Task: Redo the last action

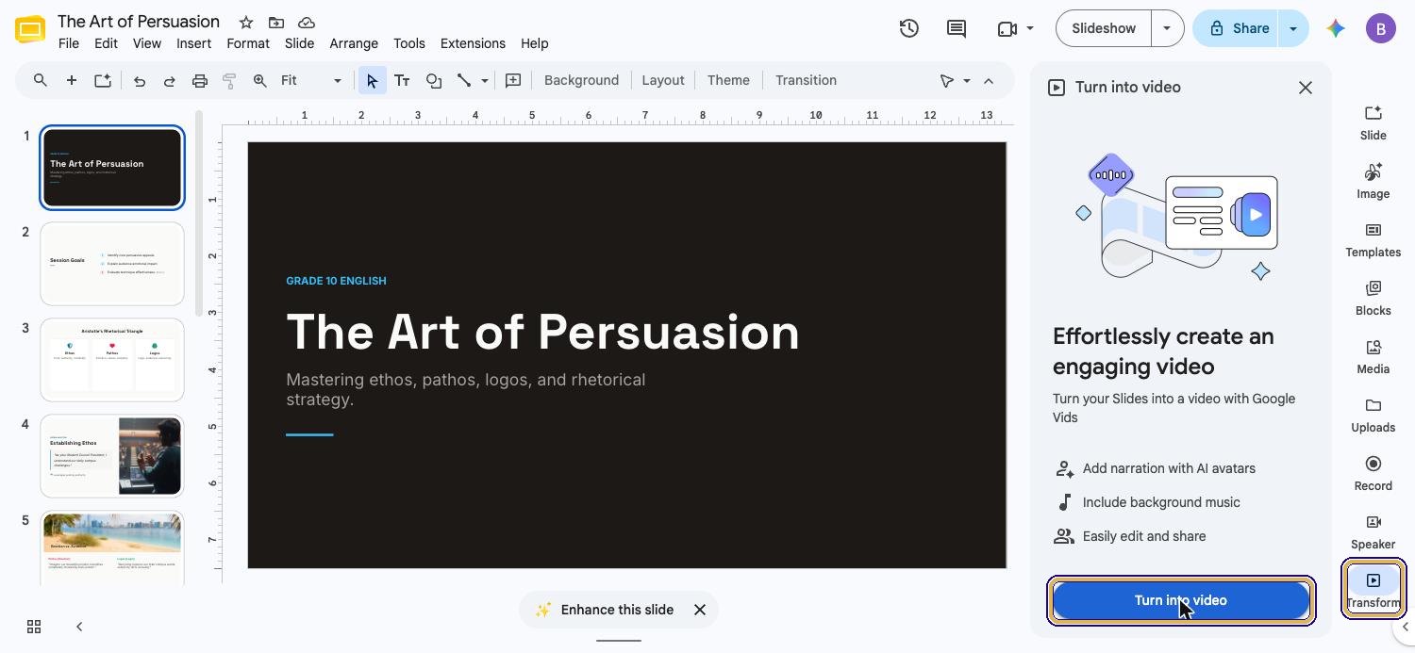Action: pyautogui.click(x=169, y=80)
